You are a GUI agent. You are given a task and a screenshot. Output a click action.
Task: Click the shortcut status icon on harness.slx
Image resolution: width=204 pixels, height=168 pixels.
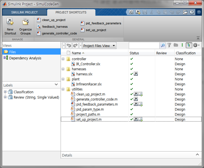coord(136,74)
